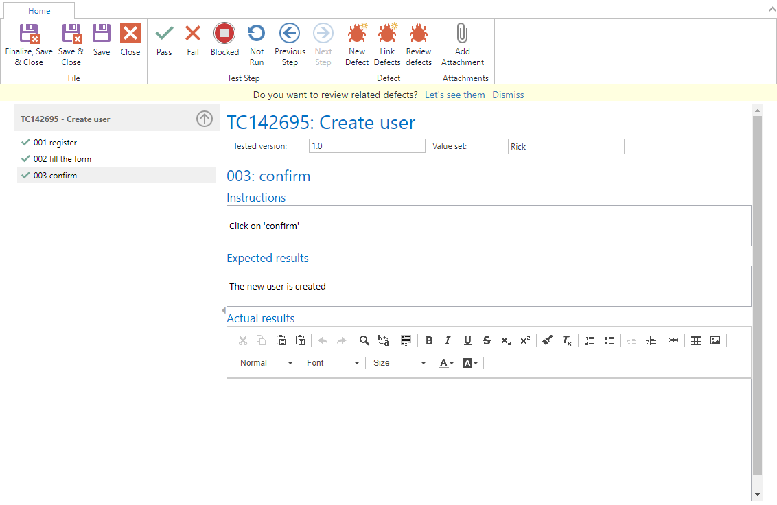This screenshot has height=505, width=777.
Task: Open the Normal paragraph format dropdown
Action: (266, 363)
